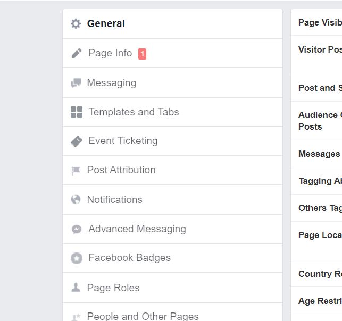This screenshot has width=342, height=321.
Task: Click the Tagging Ability setting row
Action: [316, 181]
